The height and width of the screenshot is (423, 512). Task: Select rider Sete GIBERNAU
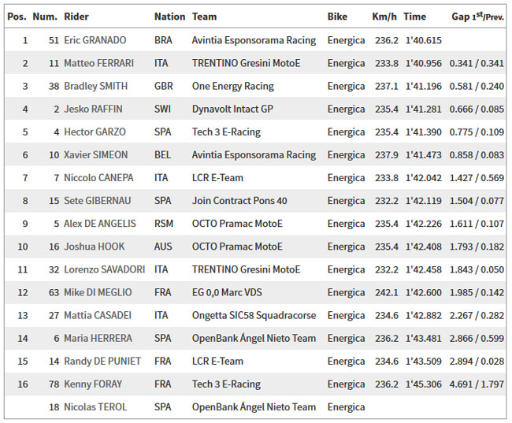98,201
